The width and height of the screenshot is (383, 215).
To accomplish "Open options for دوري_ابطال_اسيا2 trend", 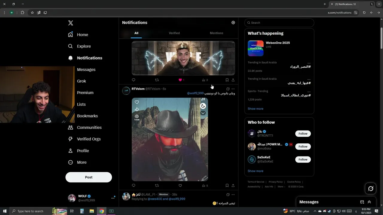I will [x=309, y=92].
